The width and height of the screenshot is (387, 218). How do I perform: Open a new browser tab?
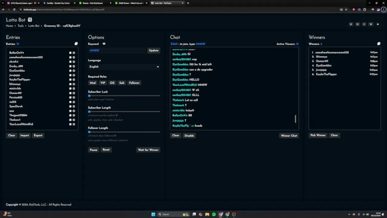[188, 3]
